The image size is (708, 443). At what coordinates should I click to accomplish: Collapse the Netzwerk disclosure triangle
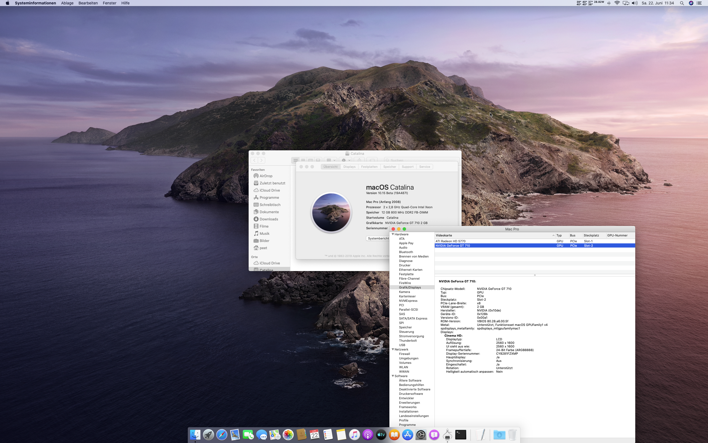click(x=393, y=349)
